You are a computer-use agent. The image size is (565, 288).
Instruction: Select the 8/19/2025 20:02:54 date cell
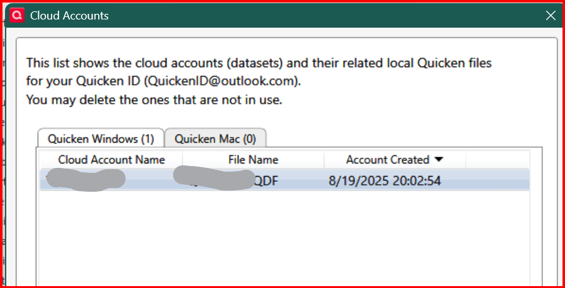(384, 180)
